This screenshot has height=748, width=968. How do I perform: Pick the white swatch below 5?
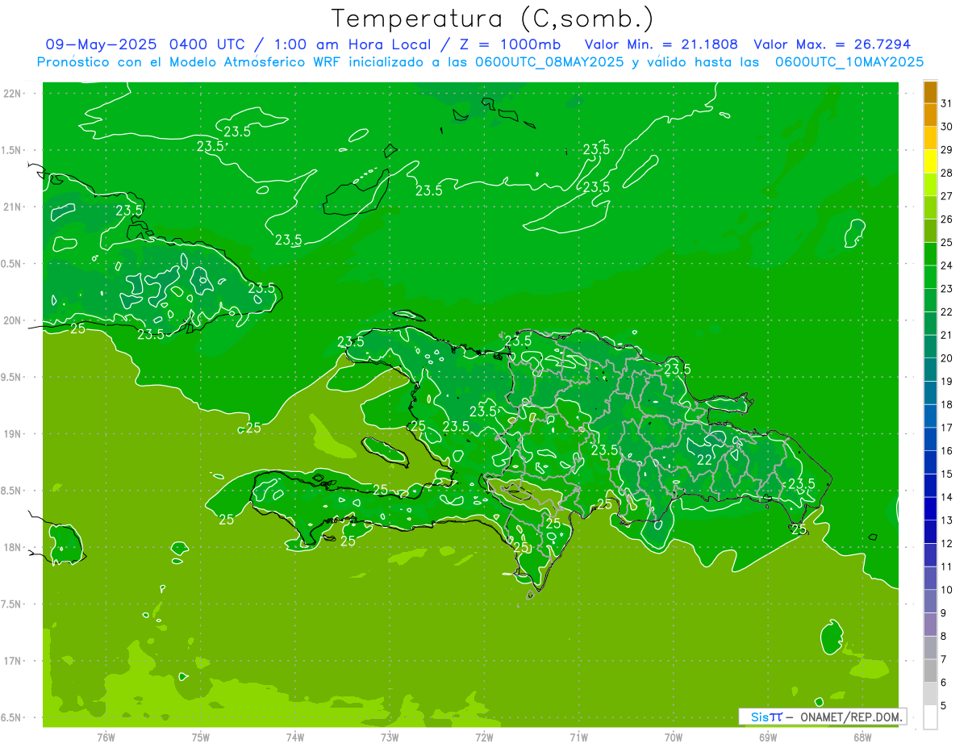(x=930, y=717)
